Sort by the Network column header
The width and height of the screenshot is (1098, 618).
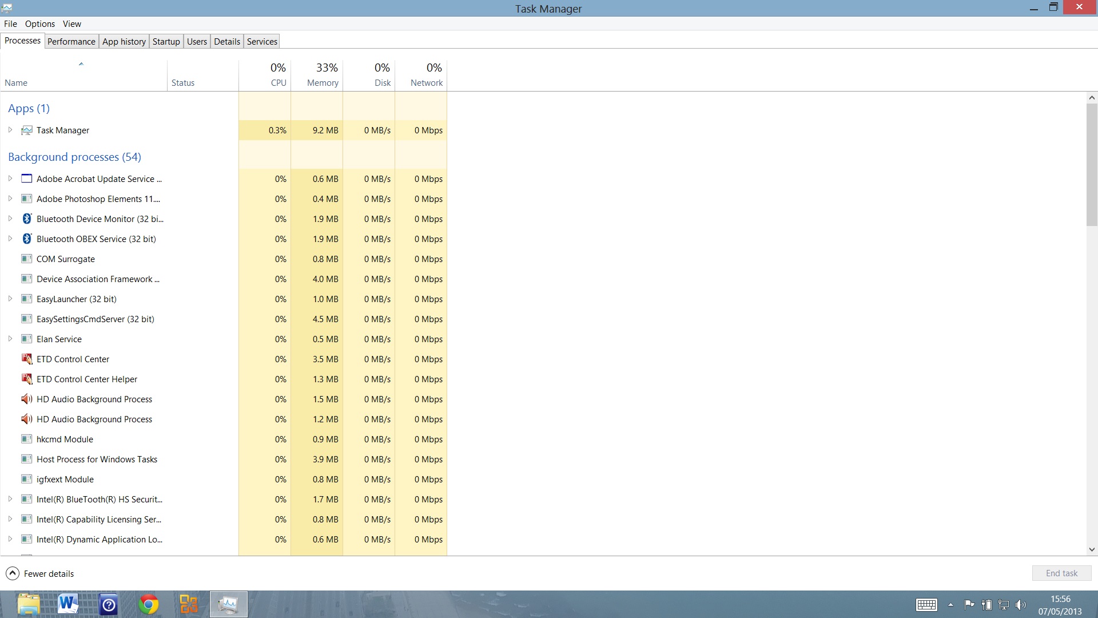pos(421,75)
